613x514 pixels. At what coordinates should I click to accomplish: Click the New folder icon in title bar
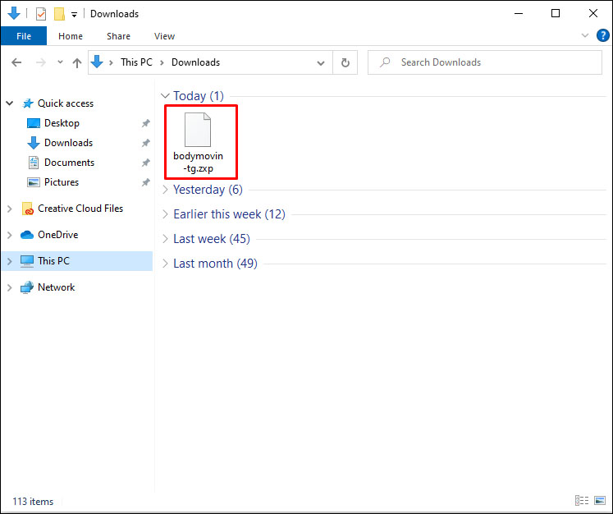[x=59, y=14]
